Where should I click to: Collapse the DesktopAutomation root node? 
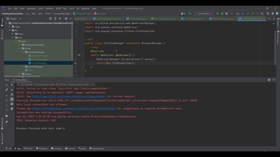(7, 23)
